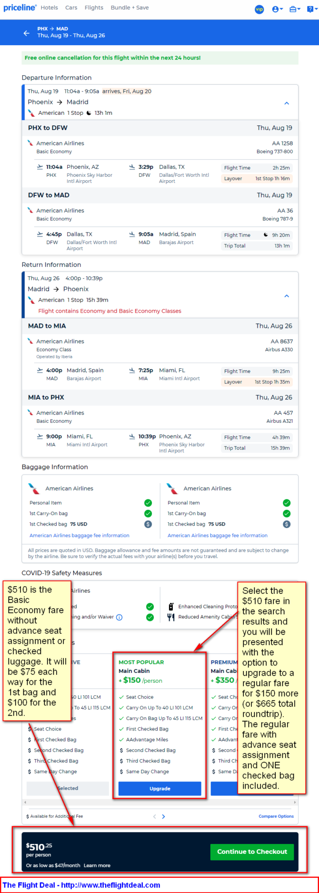Open the Bundle + Save tab
The image size is (319, 893).
click(x=130, y=8)
